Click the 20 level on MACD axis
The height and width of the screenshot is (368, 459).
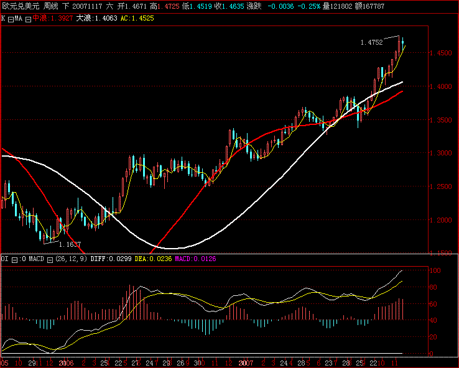[x=433, y=337]
